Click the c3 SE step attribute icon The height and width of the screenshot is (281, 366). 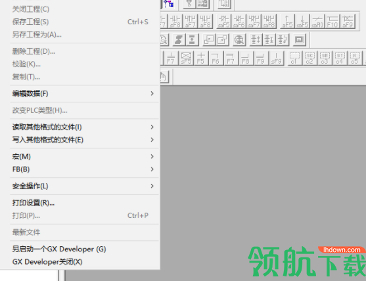click(x=325, y=58)
